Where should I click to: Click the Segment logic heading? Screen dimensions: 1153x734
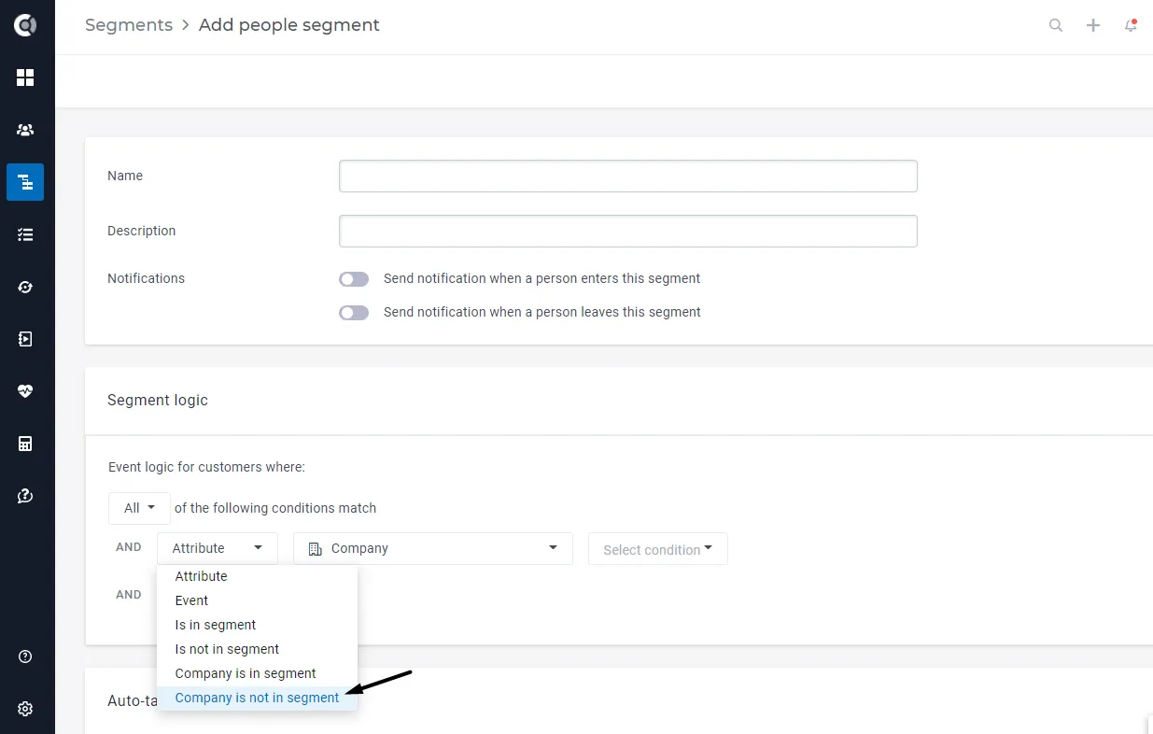click(x=158, y=400)
